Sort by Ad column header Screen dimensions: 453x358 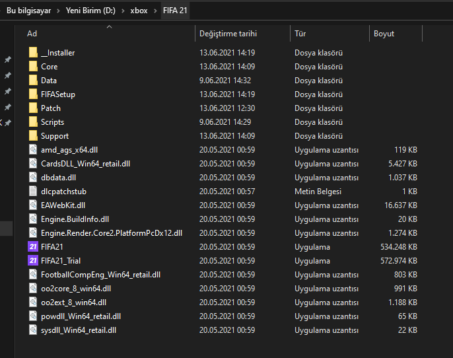tap(32, 34)
